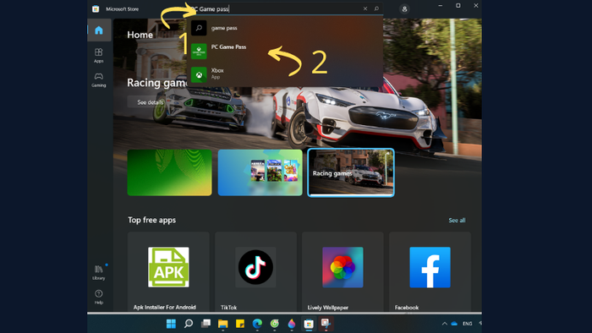Open the user account profile icon
Image resolution: width=592 pixels, height=333 pixels.
tap(404, 9)
